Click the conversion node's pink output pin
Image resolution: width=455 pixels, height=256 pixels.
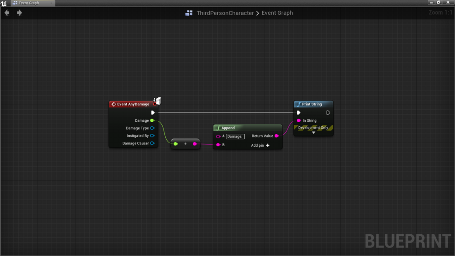(195, 144)
